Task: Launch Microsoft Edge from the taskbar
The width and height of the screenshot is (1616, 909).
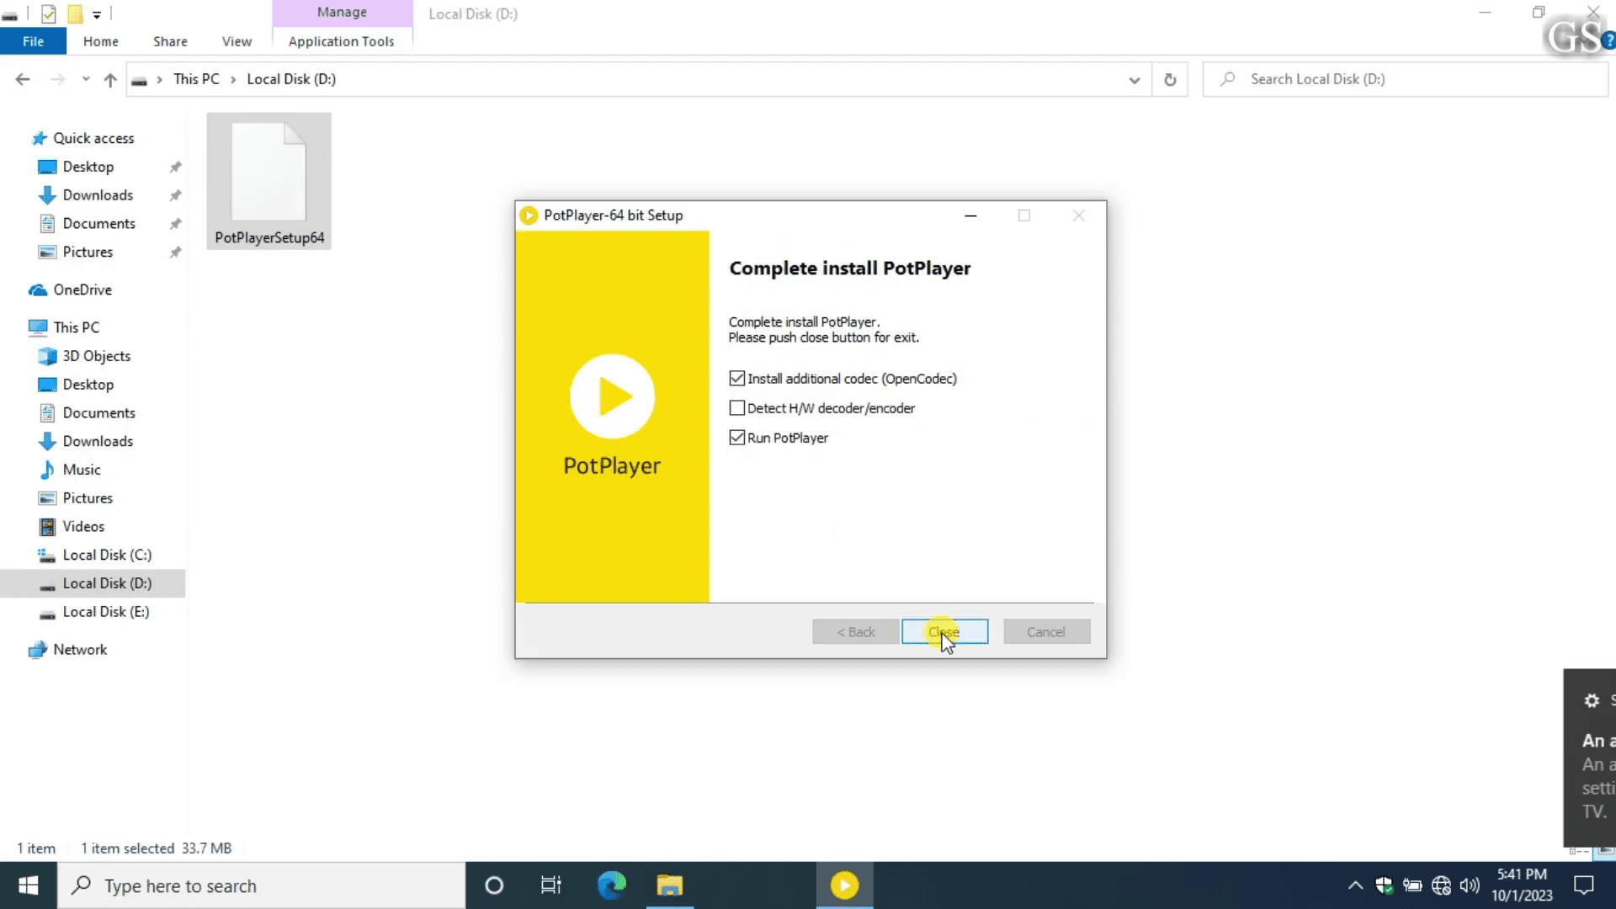Action: point(612,885)
